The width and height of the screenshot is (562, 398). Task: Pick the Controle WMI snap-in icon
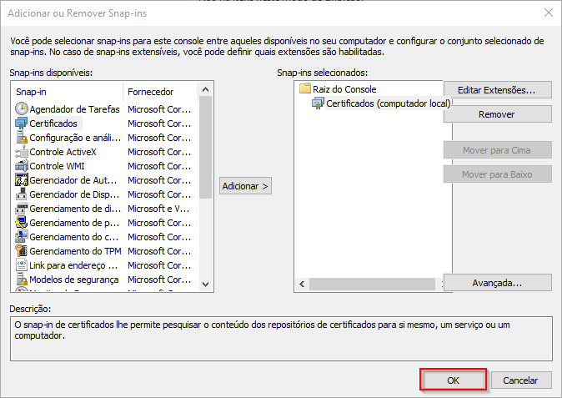coord(22,166)
